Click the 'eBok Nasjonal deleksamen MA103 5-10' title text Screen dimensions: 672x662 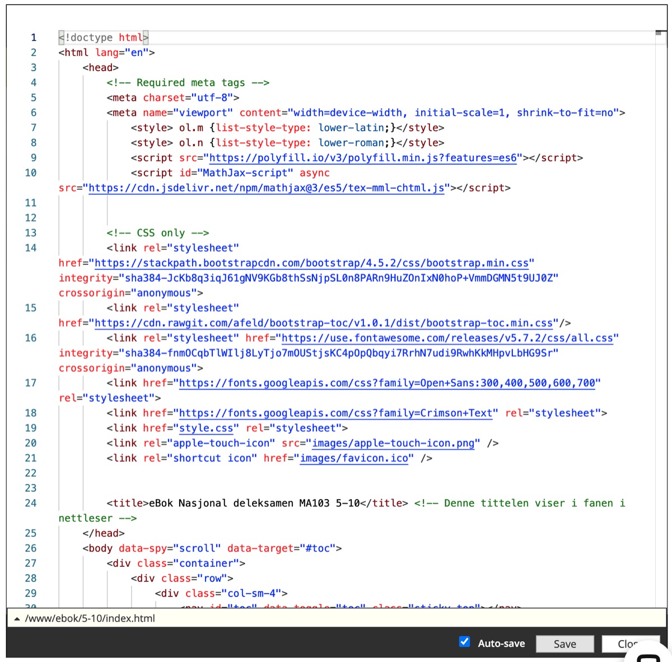point(254,504)
